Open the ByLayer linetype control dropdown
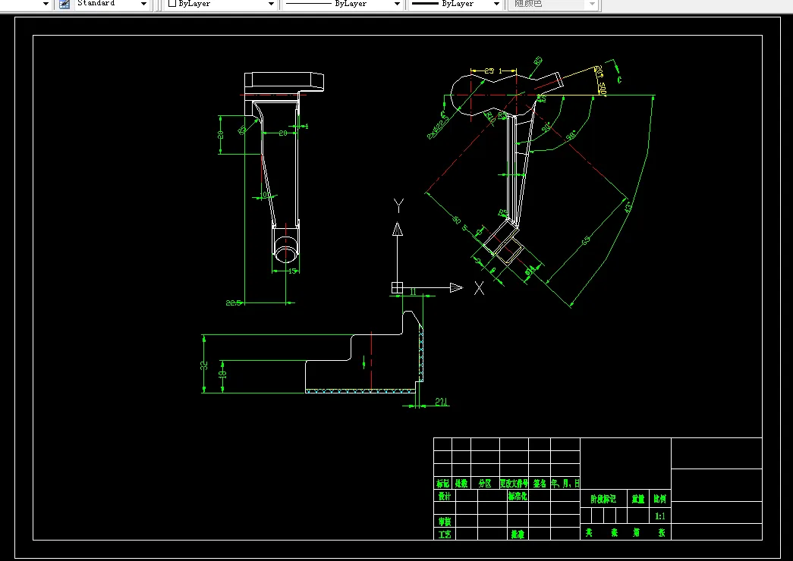 (x=397, y=4)
